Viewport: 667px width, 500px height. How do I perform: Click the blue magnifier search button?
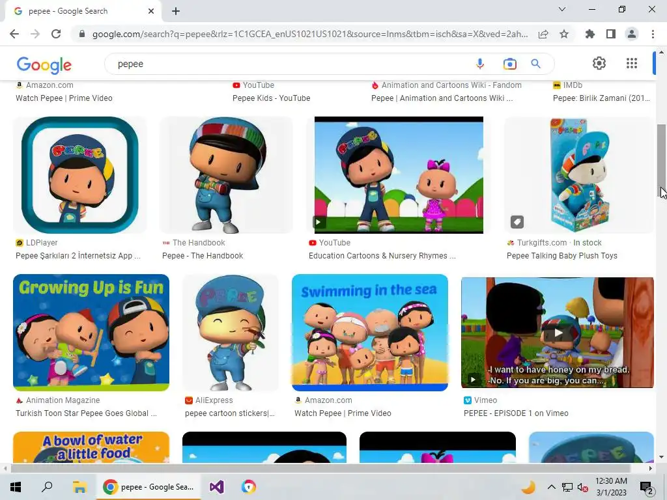point(535,64)
